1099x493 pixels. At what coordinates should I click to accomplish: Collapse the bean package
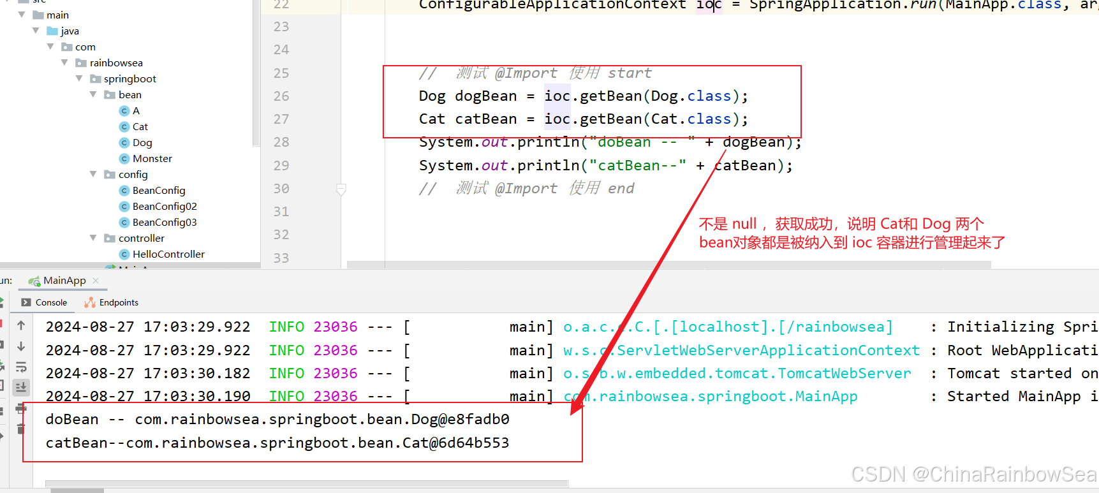93,94
